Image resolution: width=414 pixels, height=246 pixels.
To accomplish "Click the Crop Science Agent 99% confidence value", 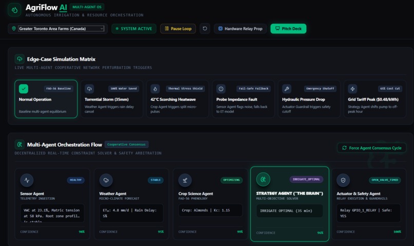I will click(240, 232).
